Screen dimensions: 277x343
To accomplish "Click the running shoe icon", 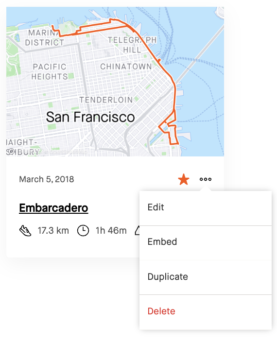I will (25, 231).
